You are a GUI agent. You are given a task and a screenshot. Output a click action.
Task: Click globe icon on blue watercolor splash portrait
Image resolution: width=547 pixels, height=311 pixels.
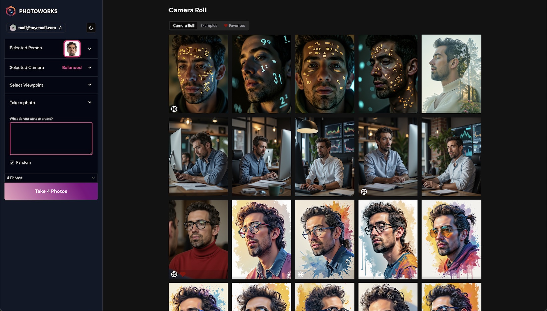[x=301, y=274]
